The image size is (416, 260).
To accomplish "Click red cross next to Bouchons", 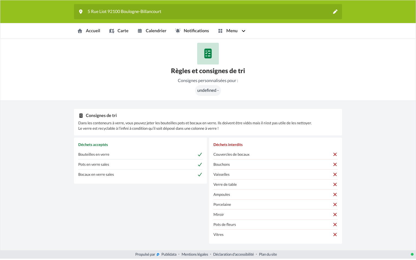I will (x=335, y=164).
